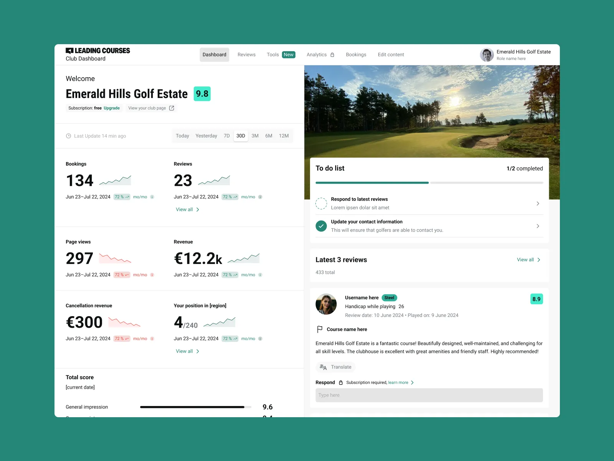Check off Respond to latest reviews

click(x=321, y=203)
